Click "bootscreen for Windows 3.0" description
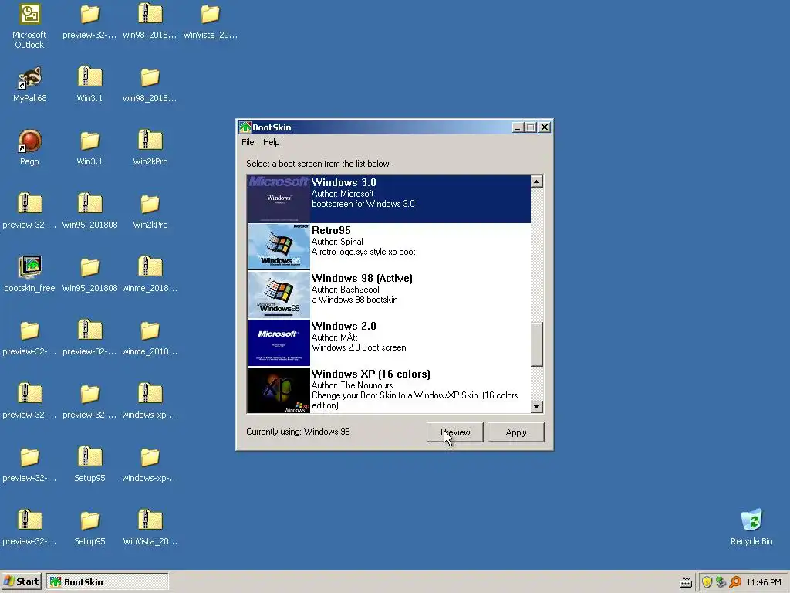 coord(363,204)
